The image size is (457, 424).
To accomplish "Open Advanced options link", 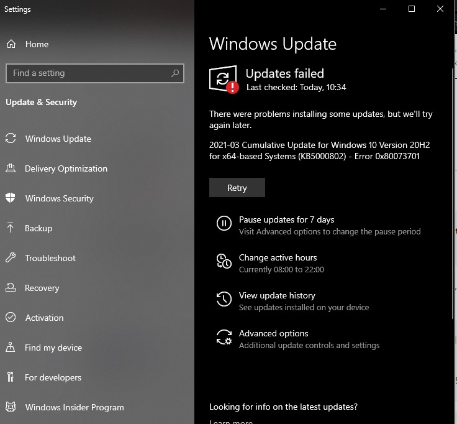I will point(273,333).
